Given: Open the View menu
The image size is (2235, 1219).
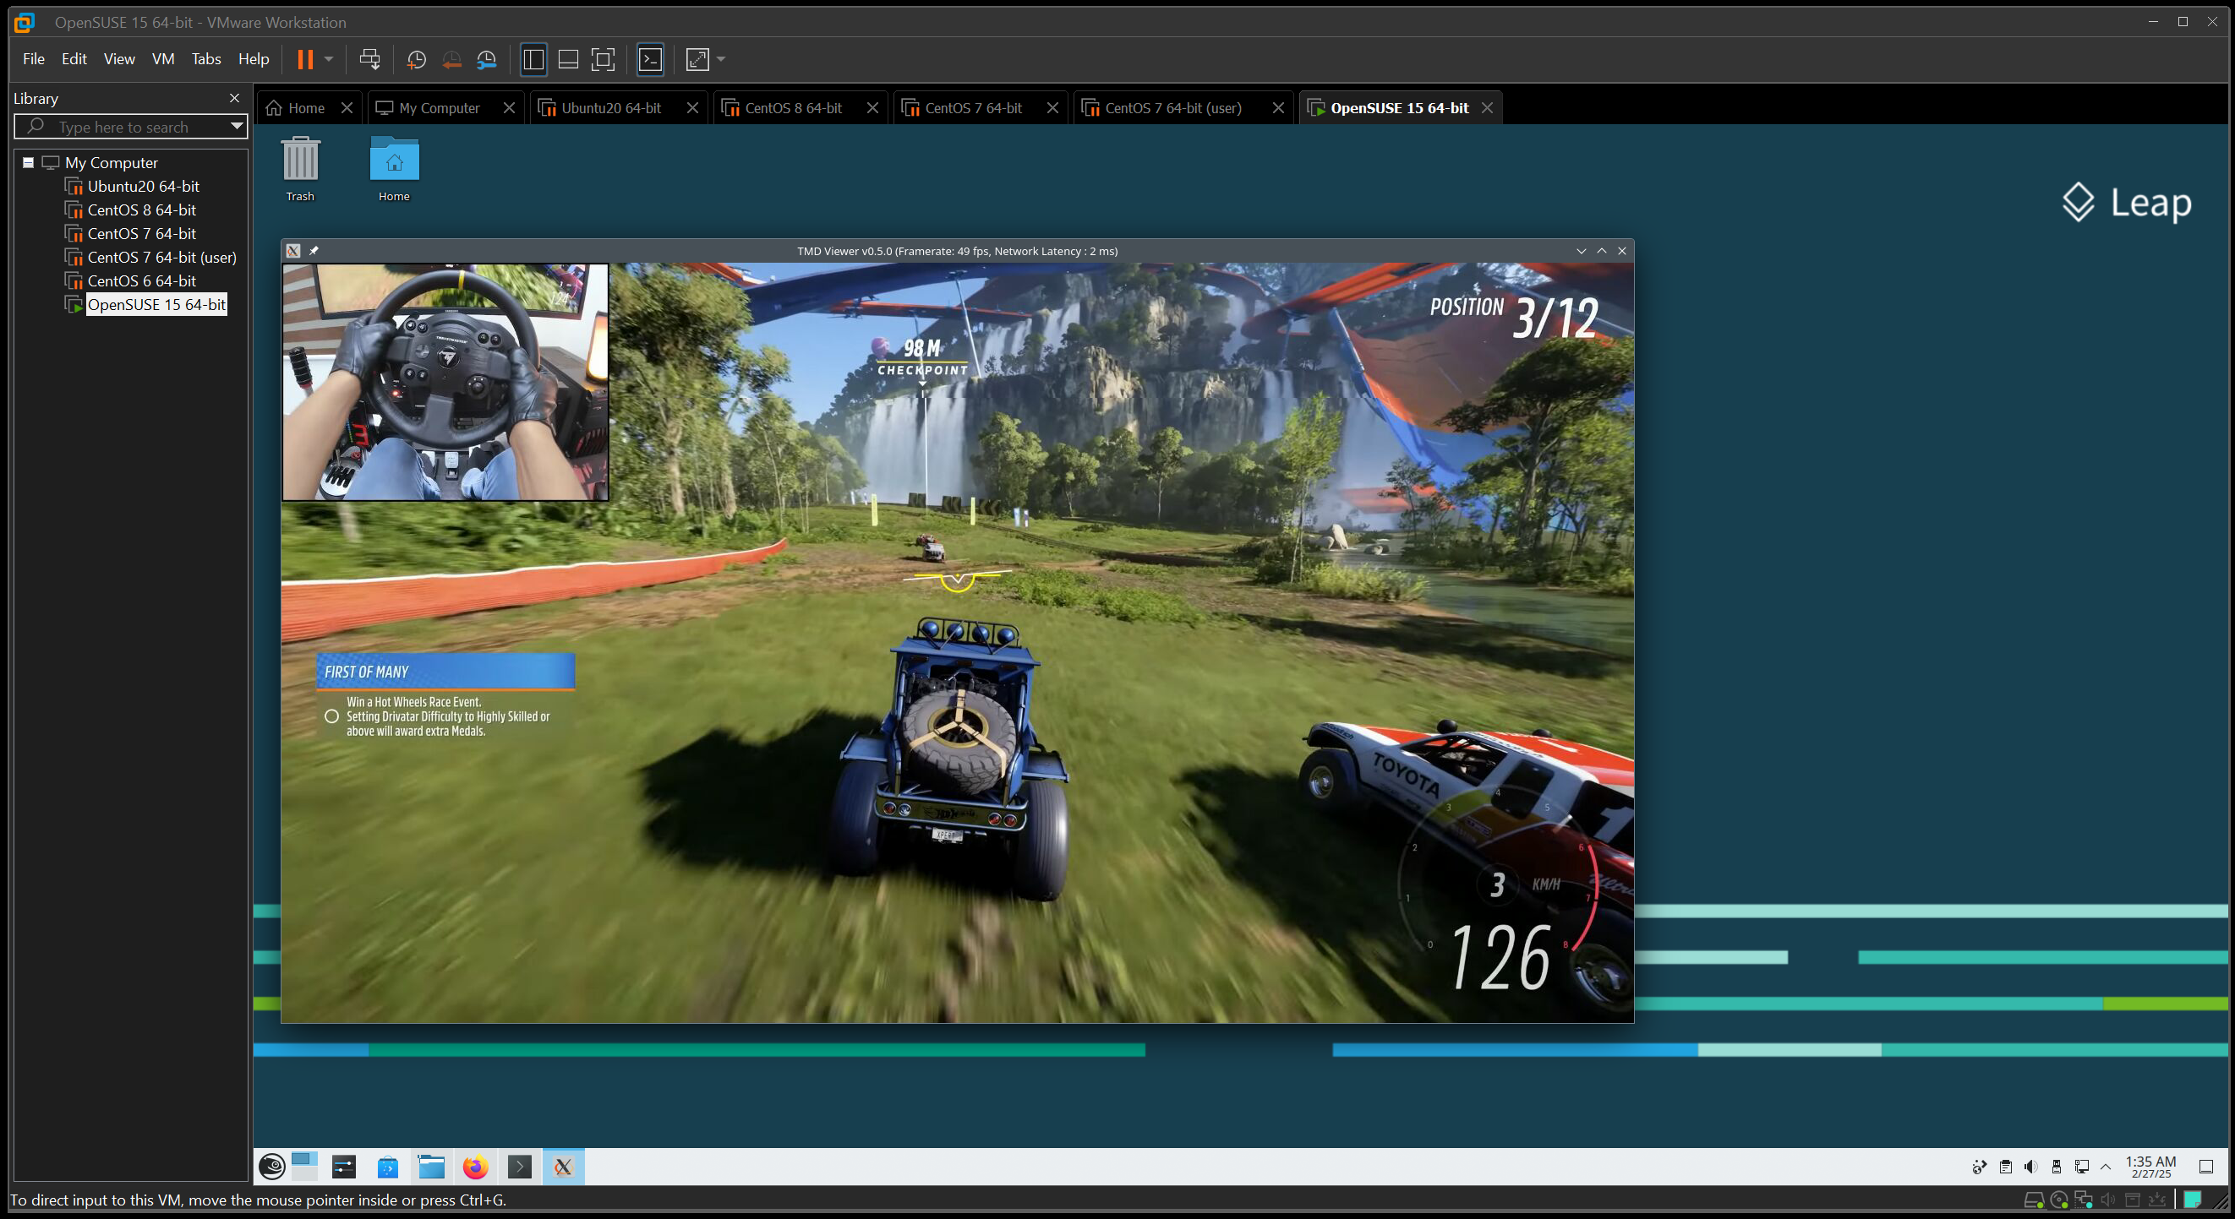Looking at the screenshot, I should coord(119,59).
